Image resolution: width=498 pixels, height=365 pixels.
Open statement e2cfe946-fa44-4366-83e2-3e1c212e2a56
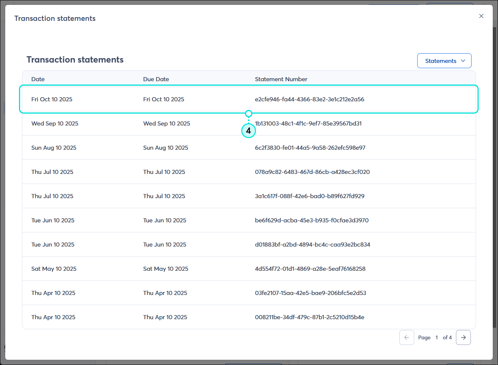pyautogui.click(x=309, y=99)
